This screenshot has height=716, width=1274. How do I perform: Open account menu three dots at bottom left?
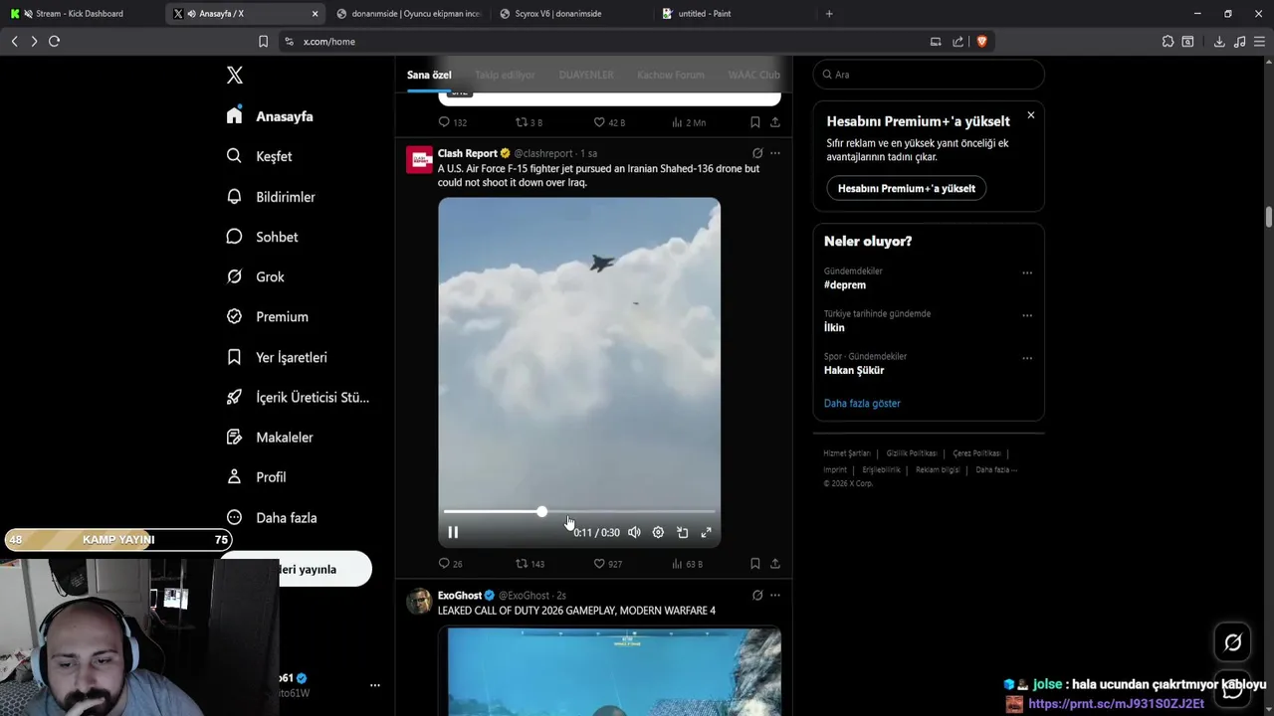[x=375, y=685]
